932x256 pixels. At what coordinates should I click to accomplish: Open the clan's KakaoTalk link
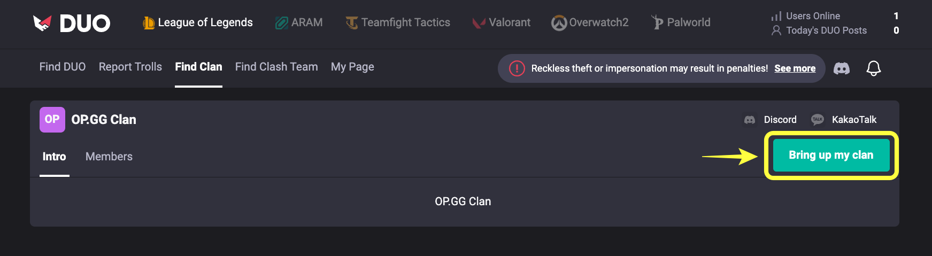tap(844, 120)
